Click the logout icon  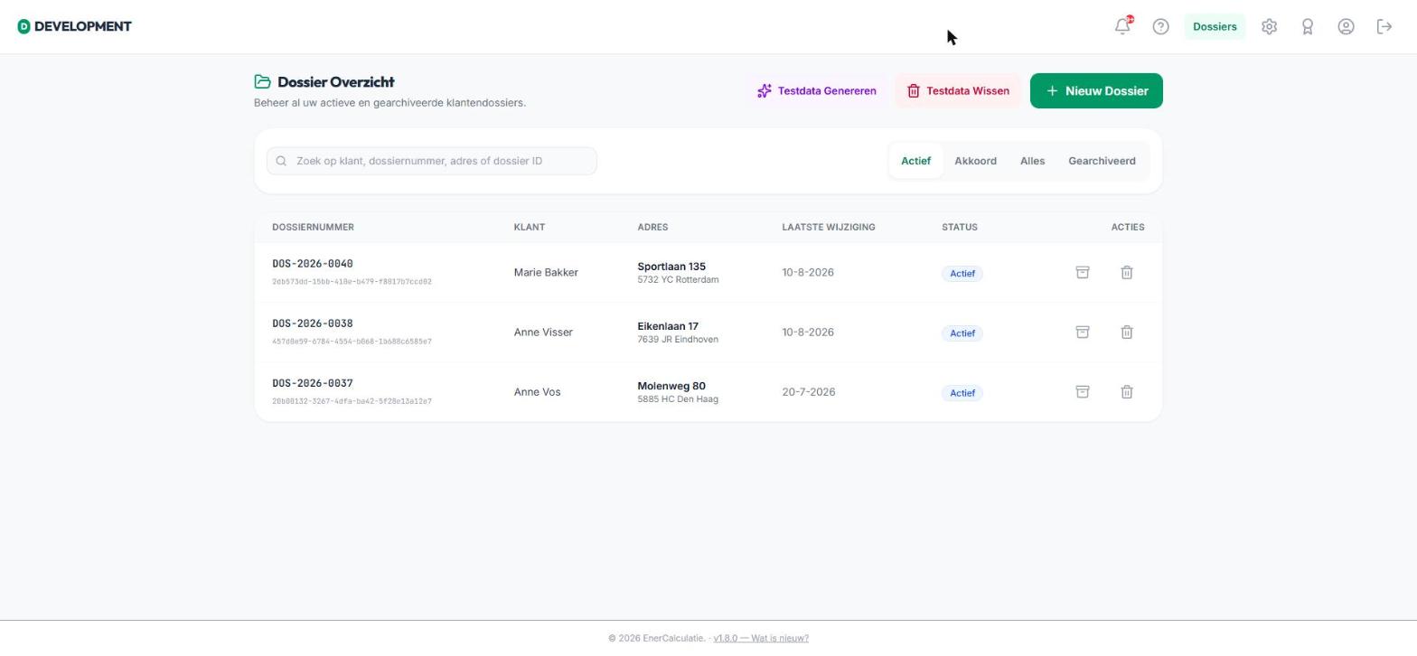point(1384,27)
